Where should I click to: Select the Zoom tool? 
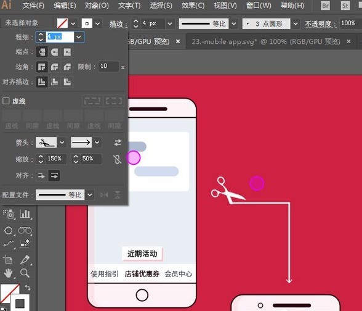tap(25, 273)
